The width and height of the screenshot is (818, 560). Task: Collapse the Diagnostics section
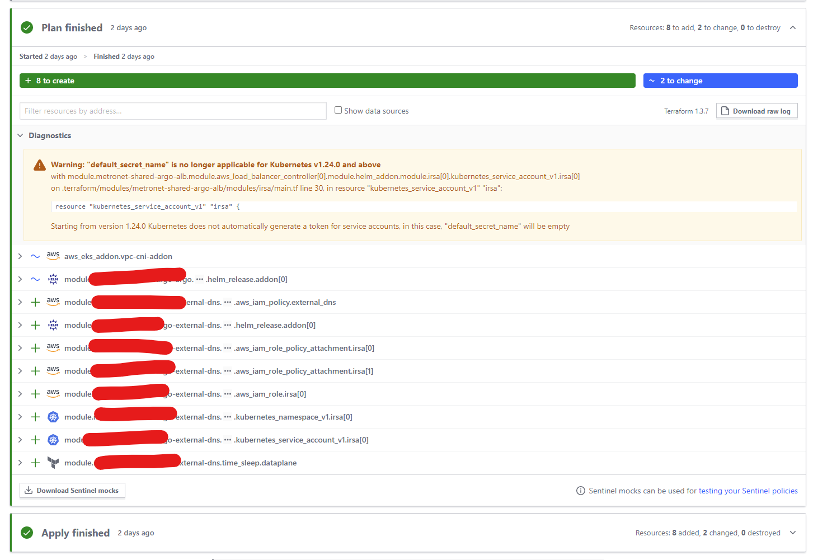tap(20, 135)
